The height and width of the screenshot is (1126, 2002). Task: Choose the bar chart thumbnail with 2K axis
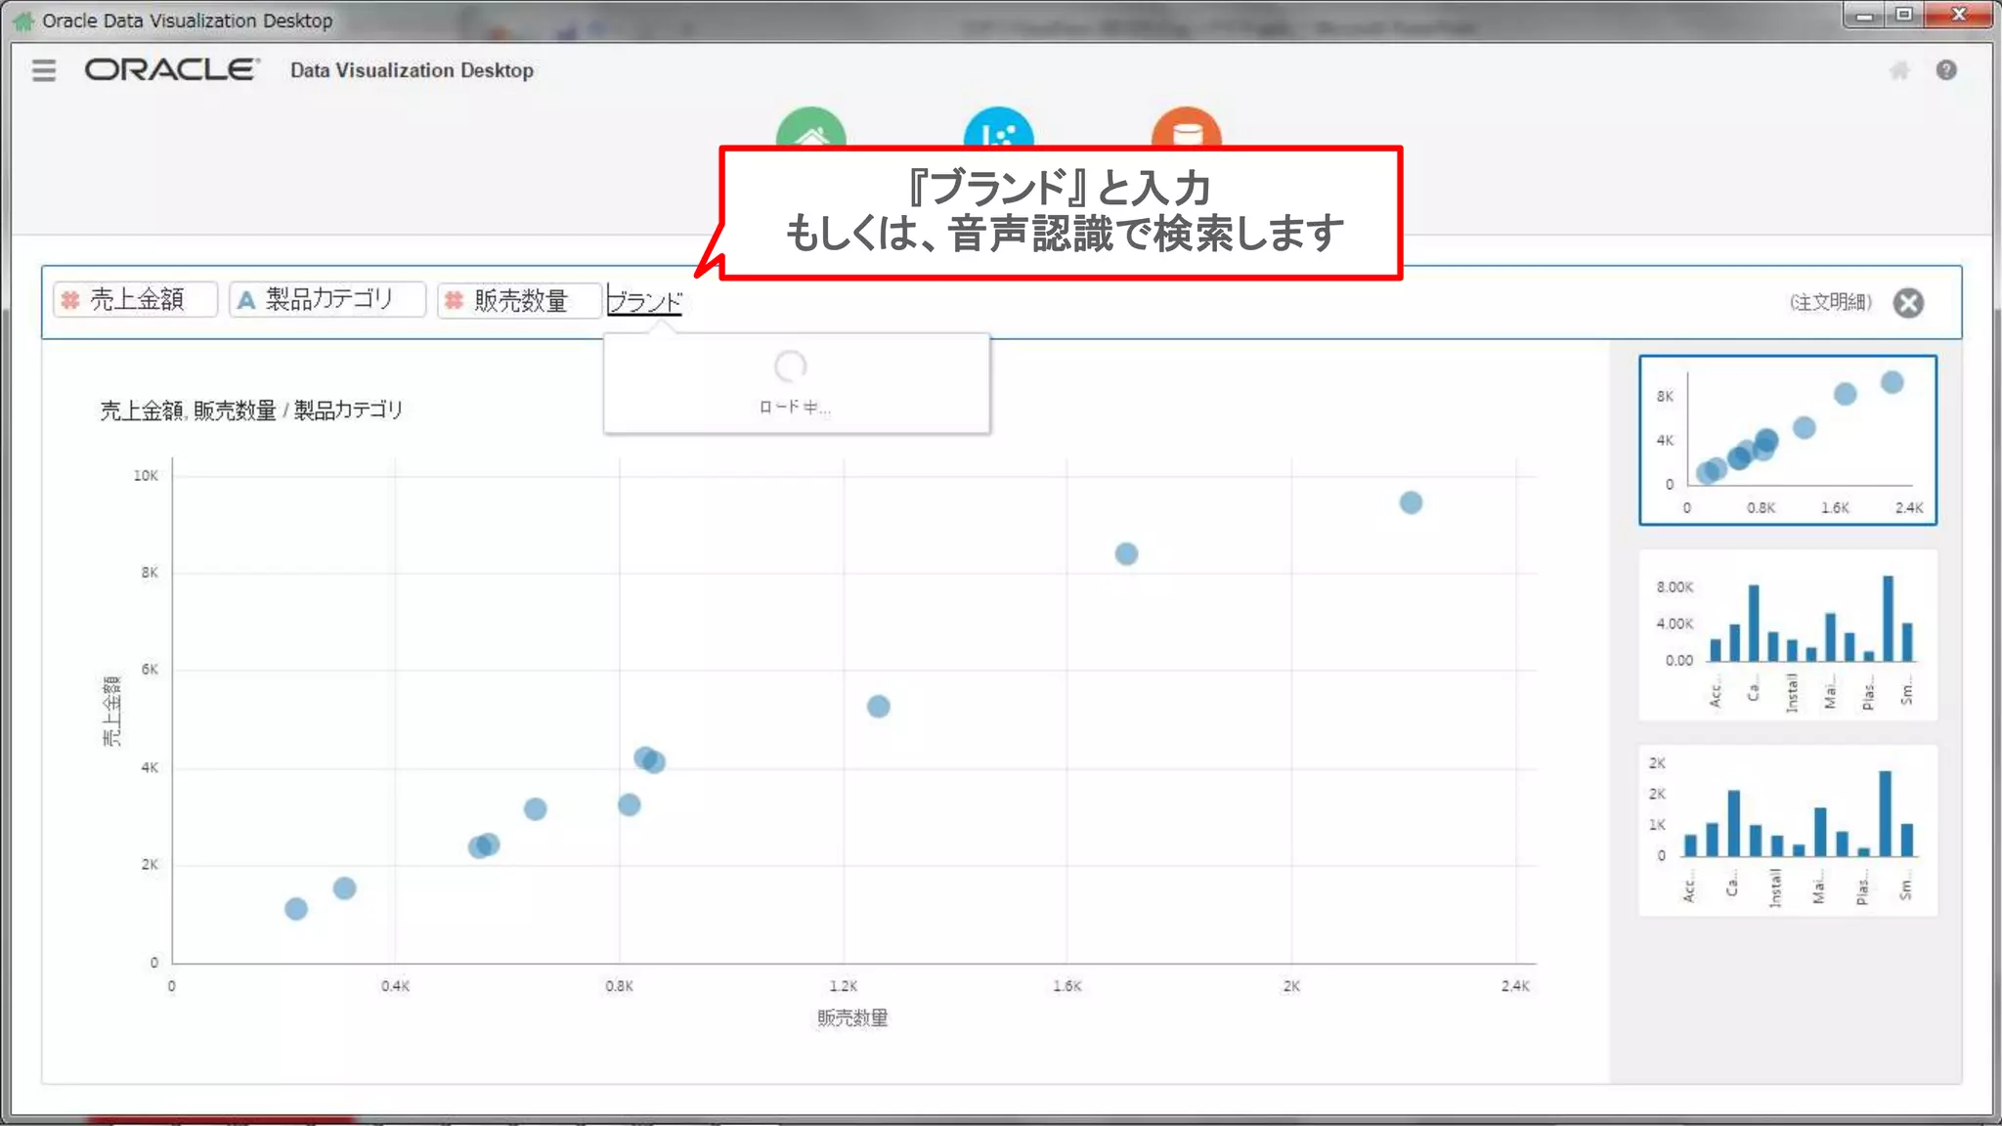tap(1788, 831)
